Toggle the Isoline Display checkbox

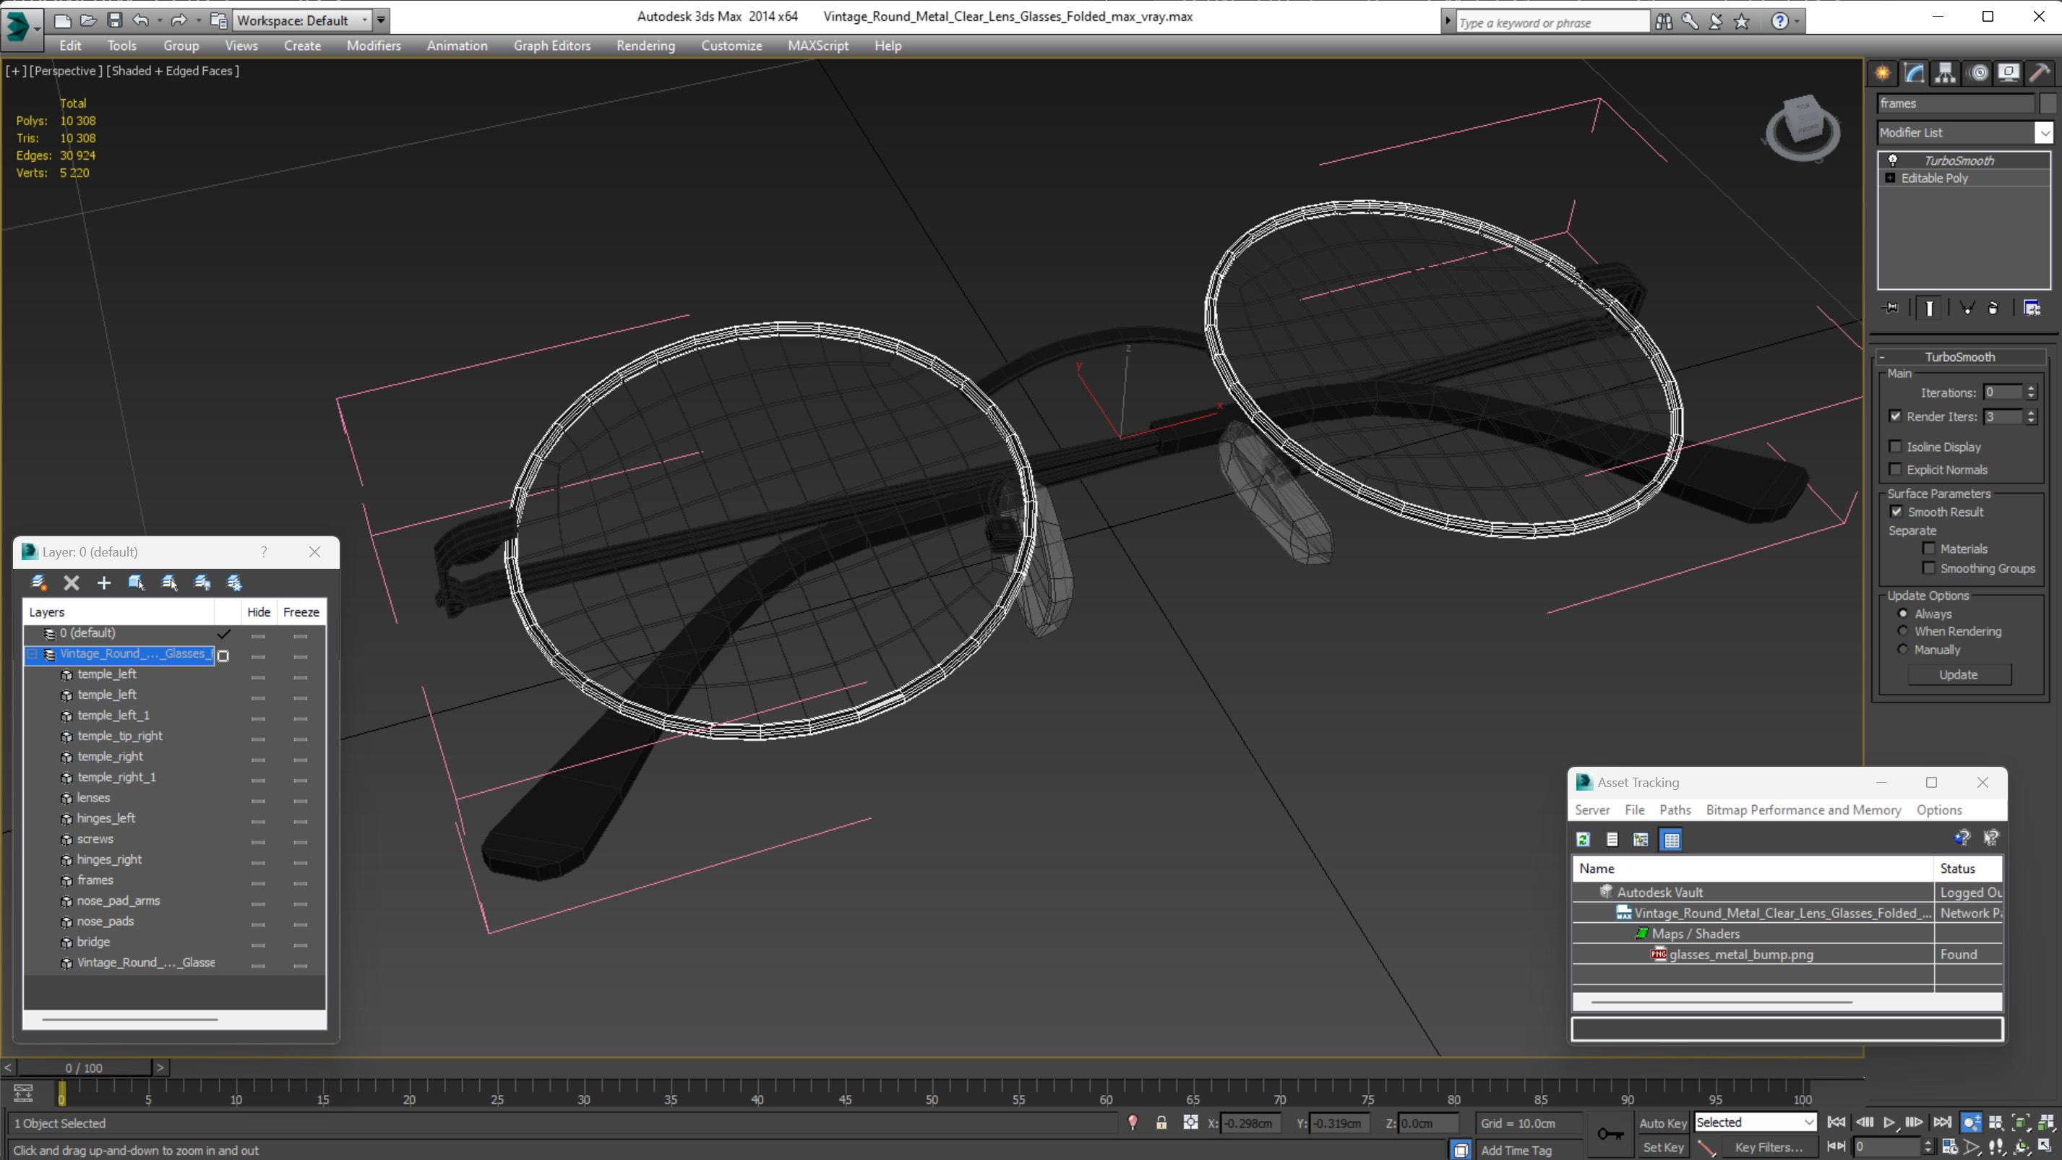1895,447
